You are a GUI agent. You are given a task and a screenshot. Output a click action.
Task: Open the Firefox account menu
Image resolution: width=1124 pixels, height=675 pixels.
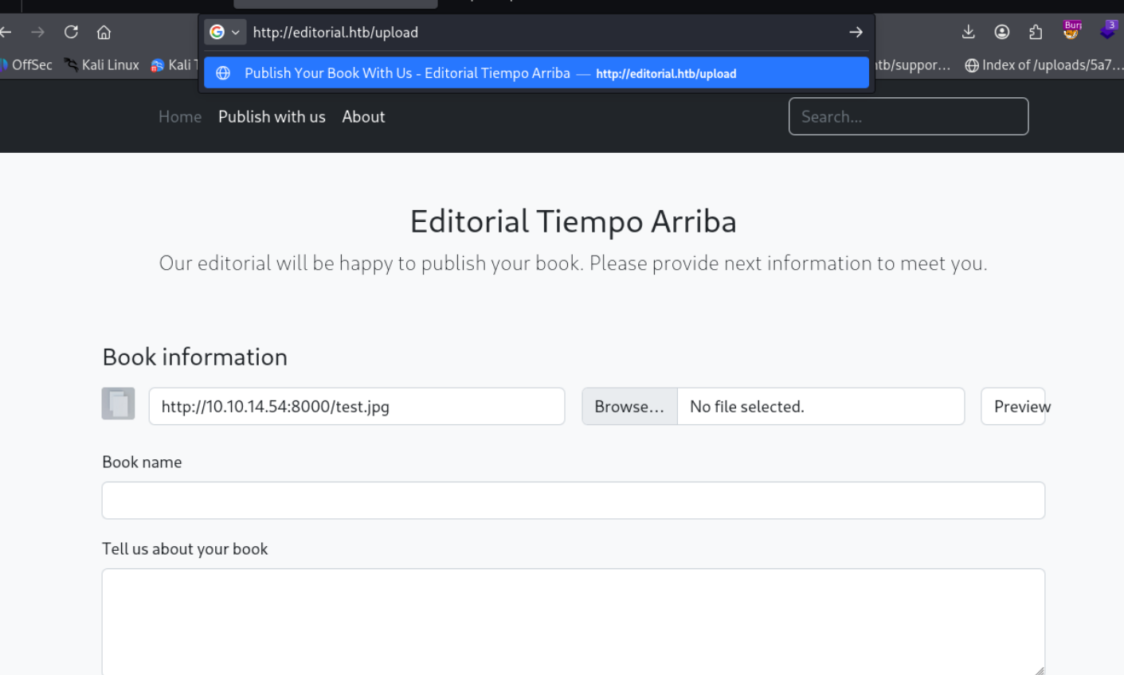pos(1001,32)
